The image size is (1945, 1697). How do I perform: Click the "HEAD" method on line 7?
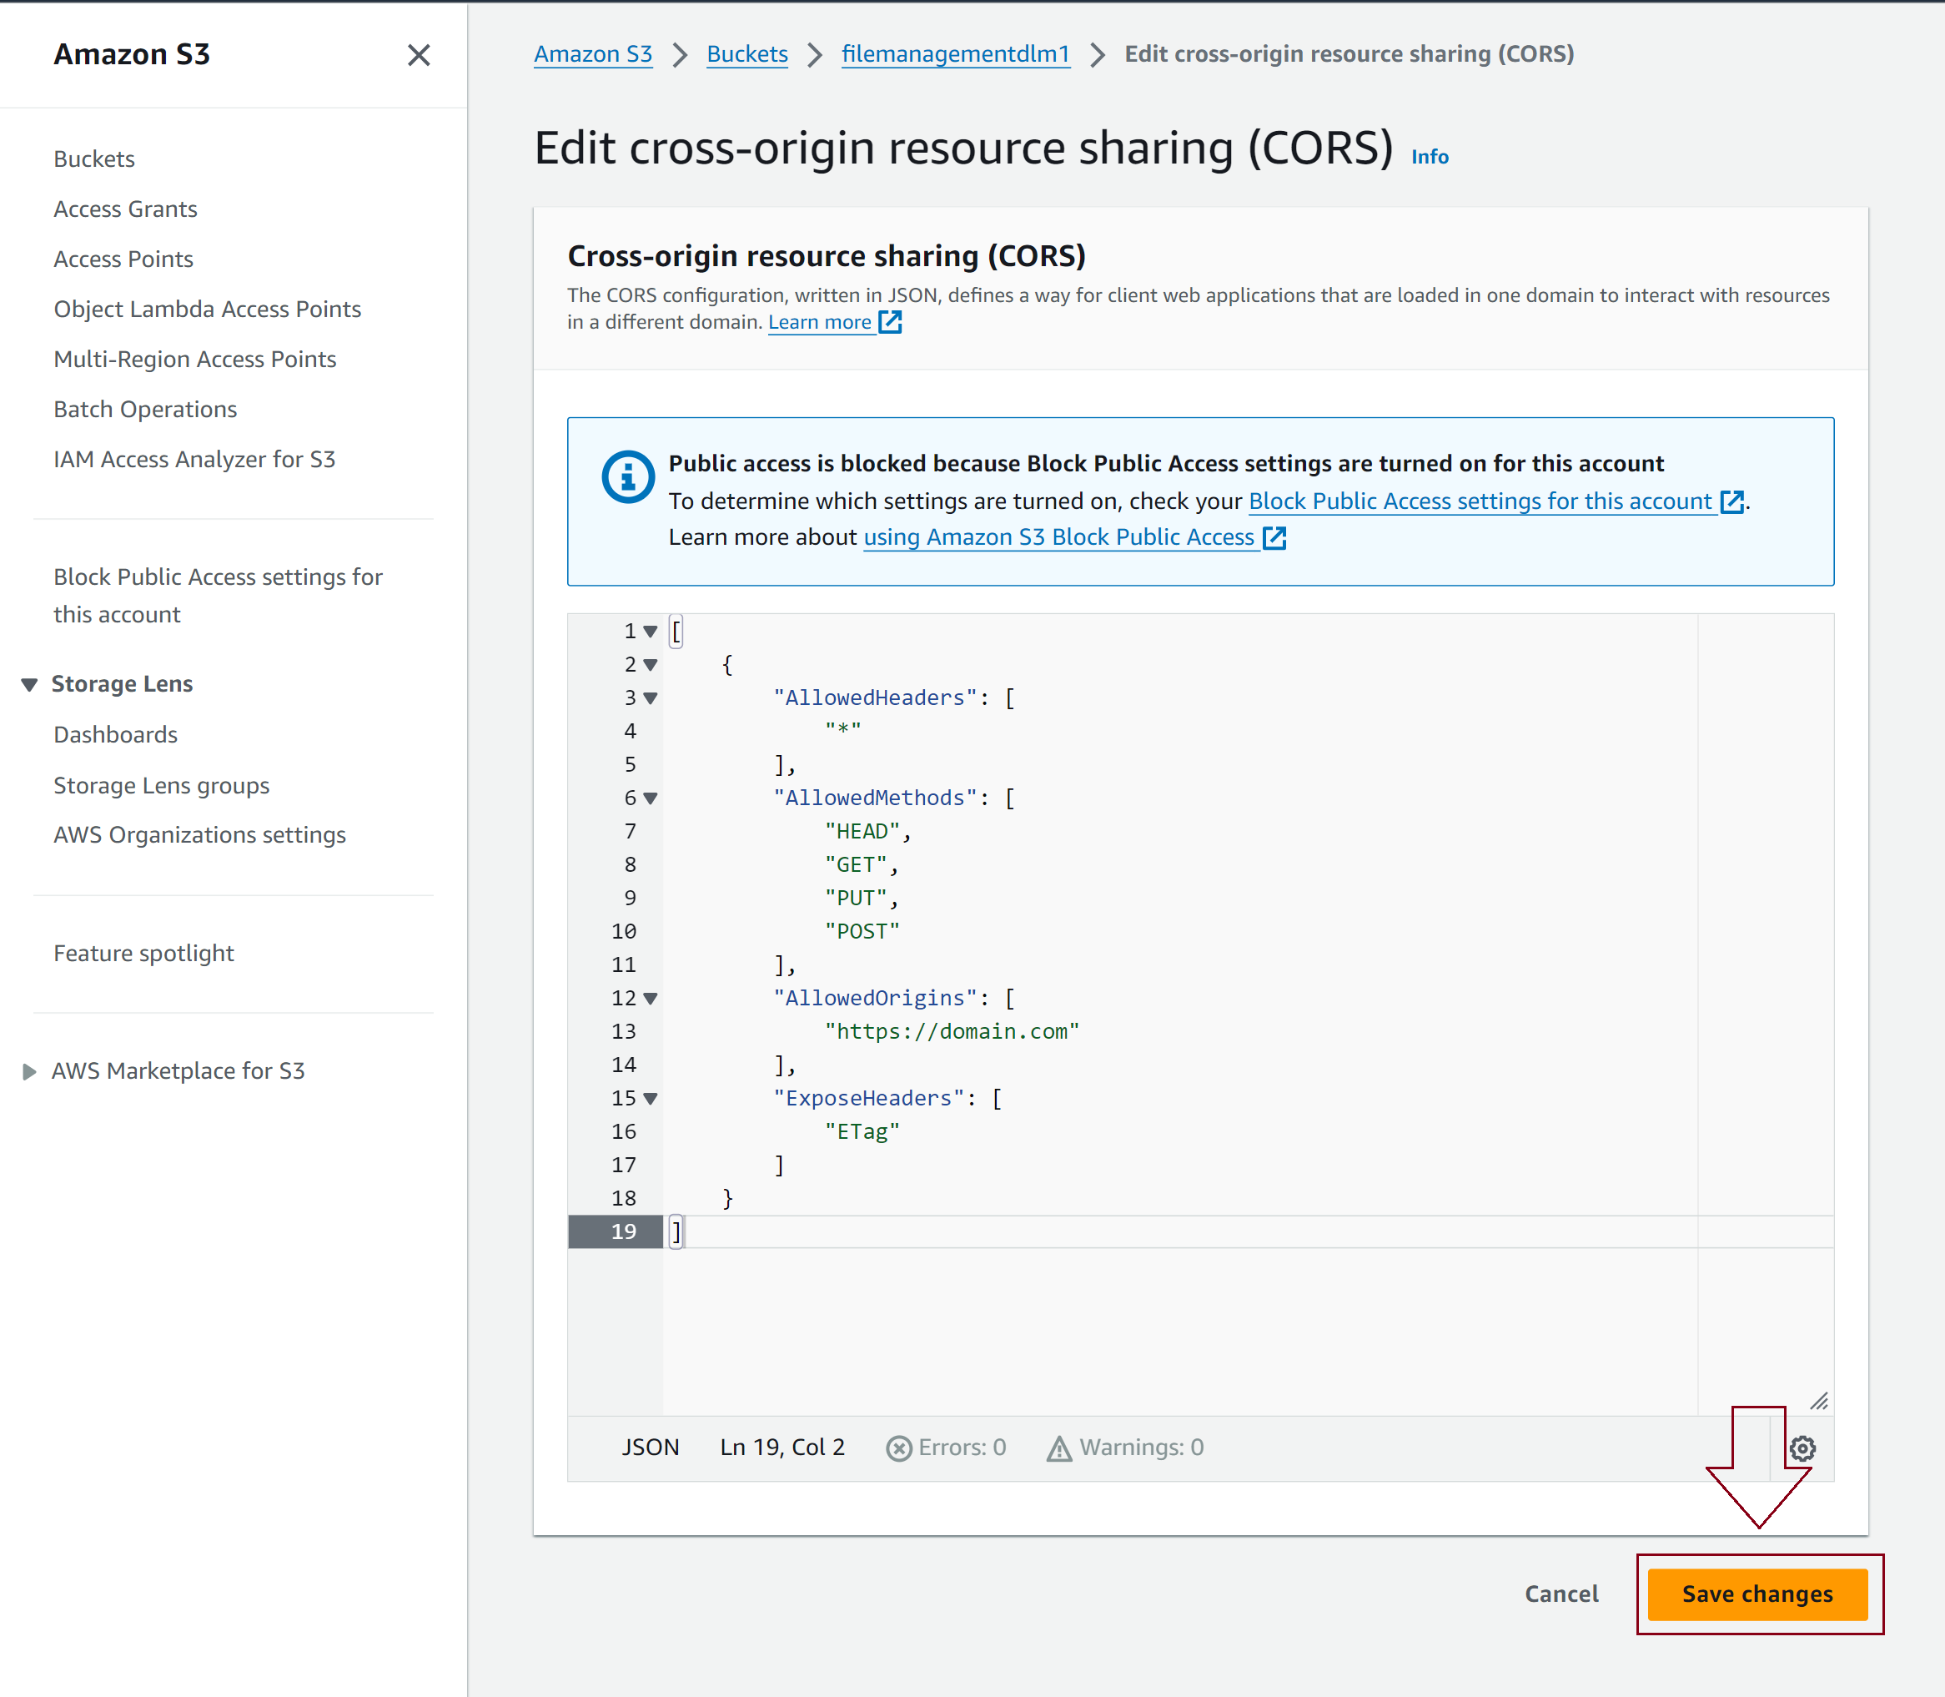point(862,832)
